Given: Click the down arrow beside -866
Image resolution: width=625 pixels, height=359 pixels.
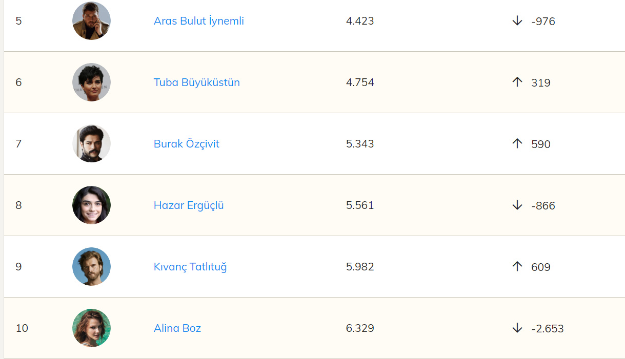Looking at the screenshot, I should pyautogui.click(x=517, y=205).
